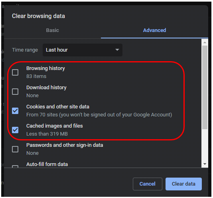213x198 pixels.
Task: Click the 'Less than 319 MB' text
Action: click(x=47, y=134)
